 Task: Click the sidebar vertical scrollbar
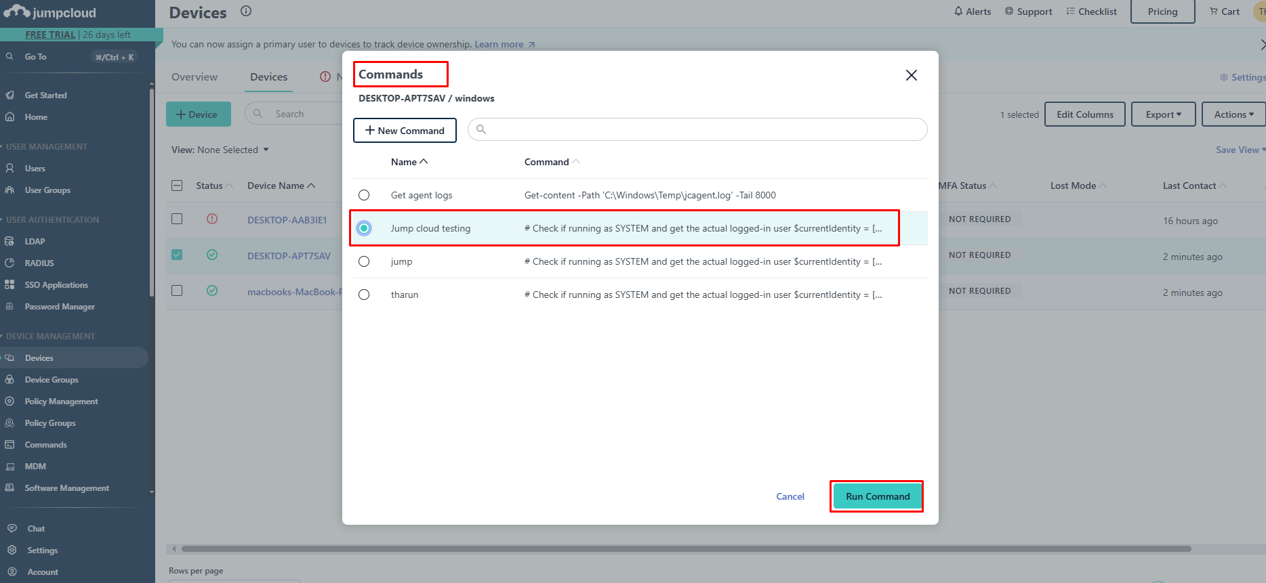pos(151,193)
